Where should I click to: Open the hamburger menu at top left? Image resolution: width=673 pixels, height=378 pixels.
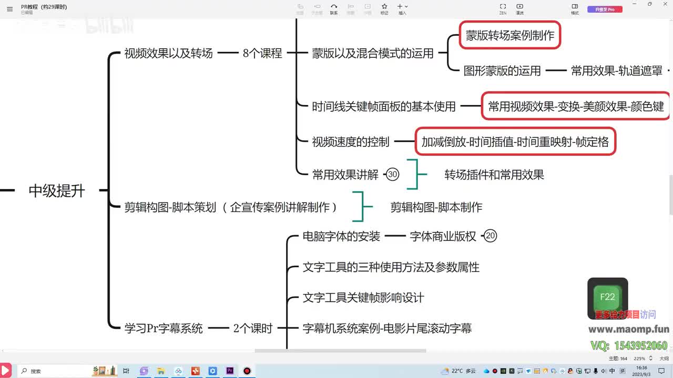pyautogui.click(x=9, y=9)
